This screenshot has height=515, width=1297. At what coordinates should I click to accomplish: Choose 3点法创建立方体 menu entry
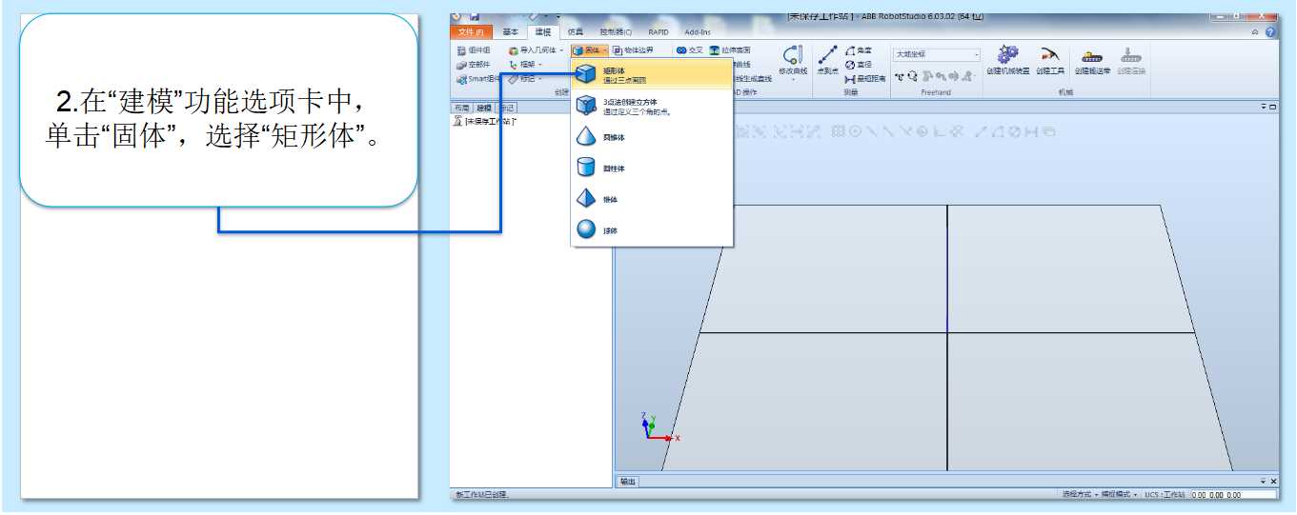(x=652, y=106)
